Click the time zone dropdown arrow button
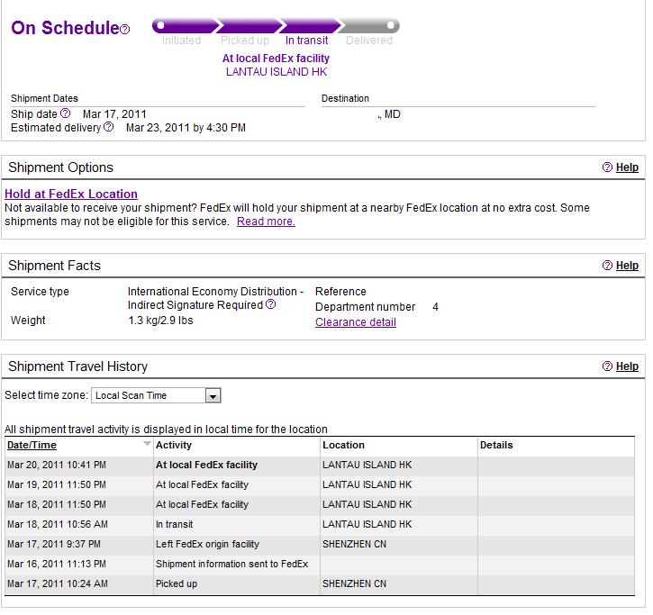The width and height of the screenshot is (653, 615). tap(213, 396)
